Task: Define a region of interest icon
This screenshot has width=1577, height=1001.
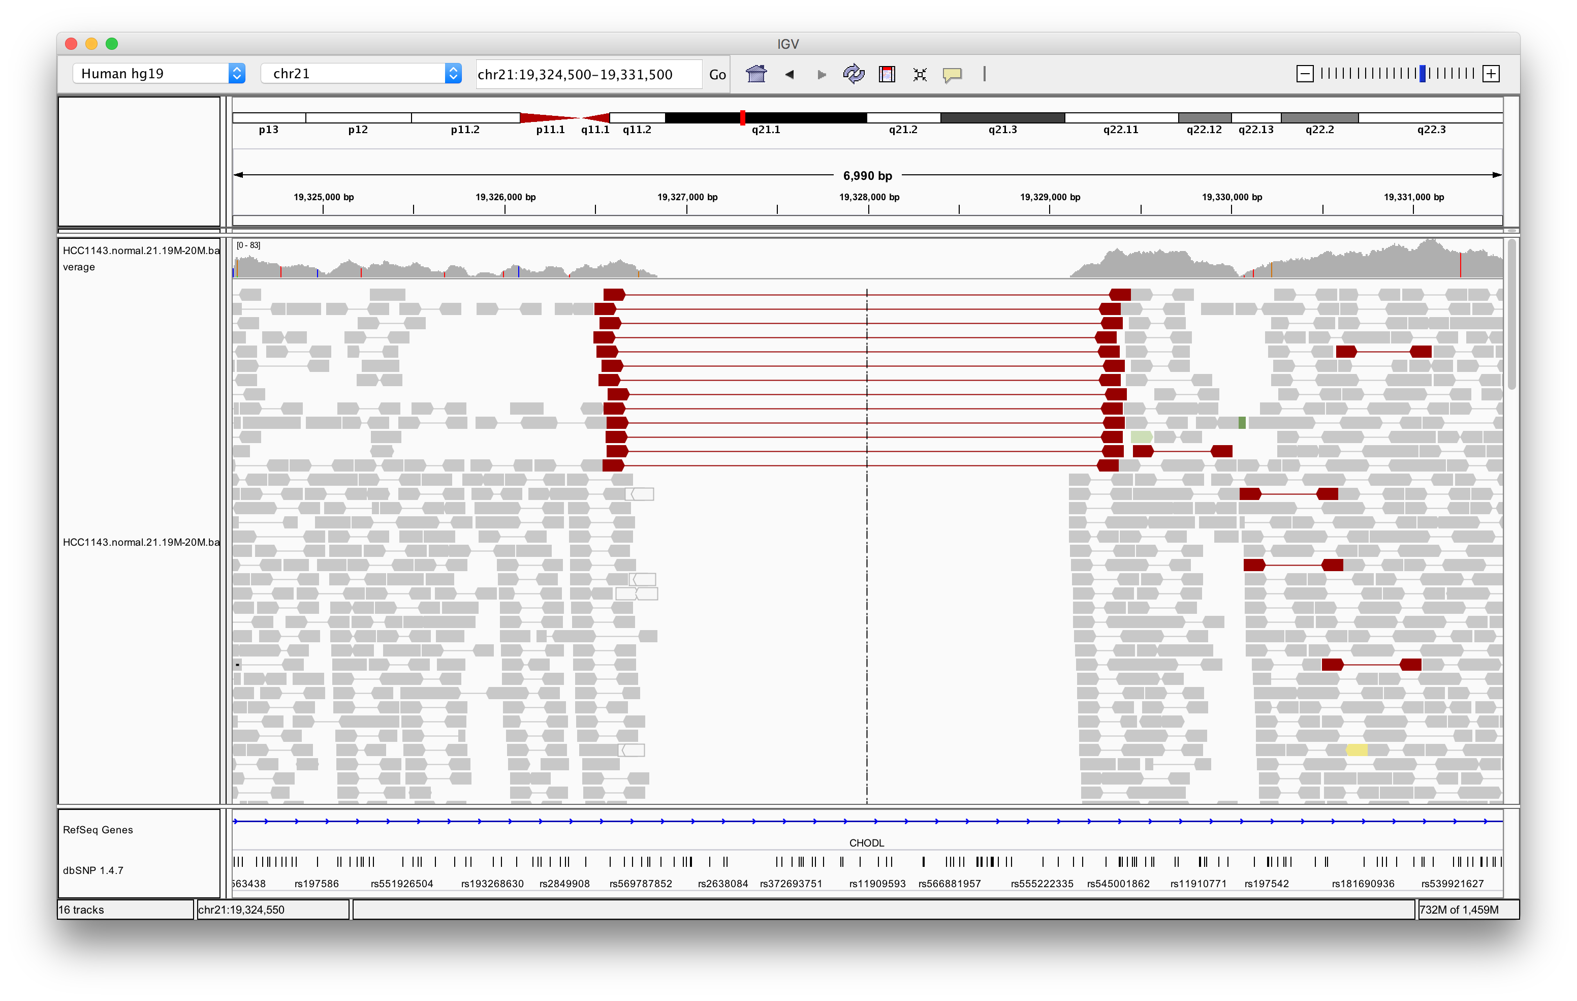Action: [x=887, y=74]
